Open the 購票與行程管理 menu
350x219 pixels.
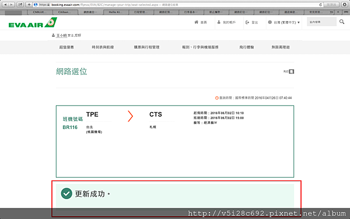[146, 47]
